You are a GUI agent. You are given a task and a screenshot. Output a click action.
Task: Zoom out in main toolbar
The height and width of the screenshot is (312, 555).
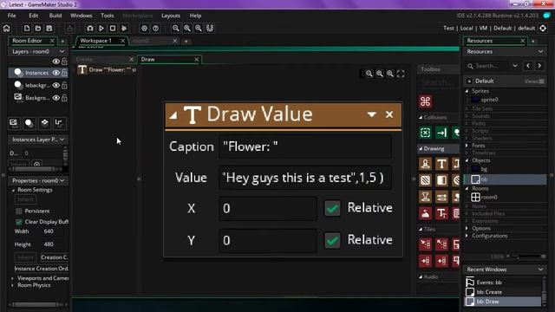point(175,29)
